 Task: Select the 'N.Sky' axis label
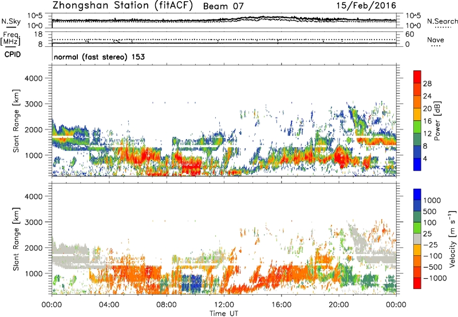click(11, 21)
